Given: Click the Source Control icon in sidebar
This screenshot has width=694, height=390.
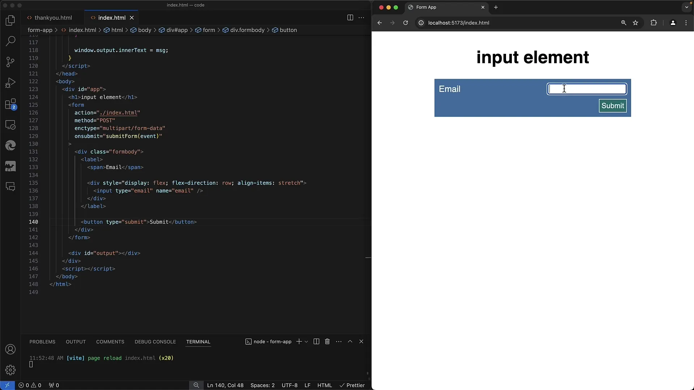Looking at the screenshot, I should [x=10, y=62].
